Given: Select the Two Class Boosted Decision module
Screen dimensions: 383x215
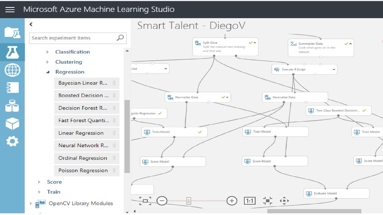Looking at the screenshot, I should coord(338,110).
